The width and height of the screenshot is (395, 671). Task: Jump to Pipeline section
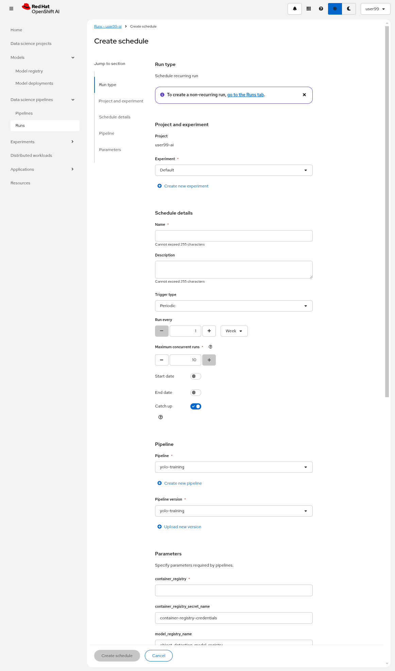(106, 133)
